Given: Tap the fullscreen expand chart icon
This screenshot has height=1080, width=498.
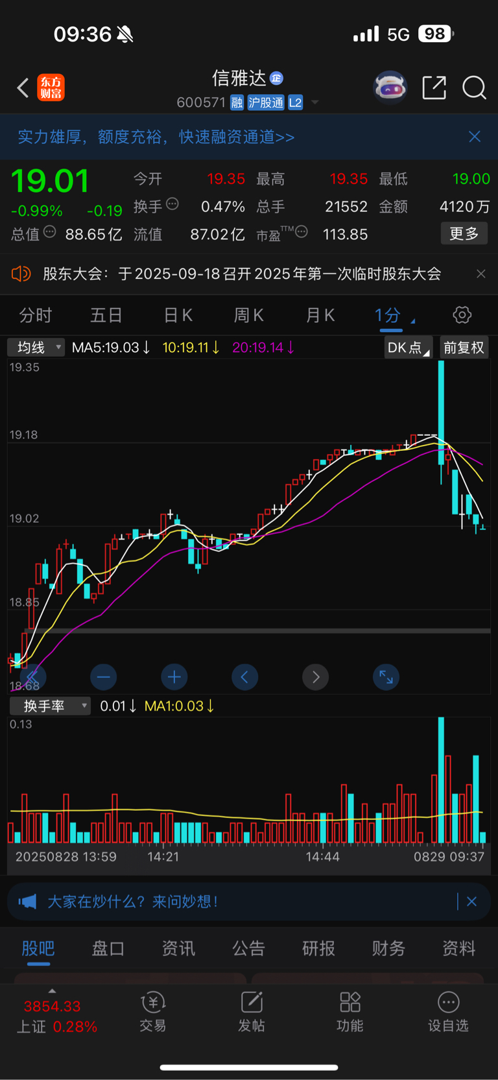Looking at the screenshot, I should click(x=386, y=677).
